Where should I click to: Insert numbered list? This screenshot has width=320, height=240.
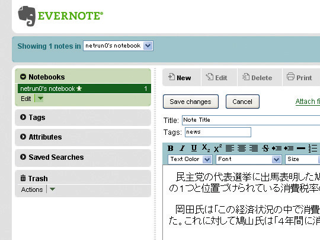(x=313, y=148)
